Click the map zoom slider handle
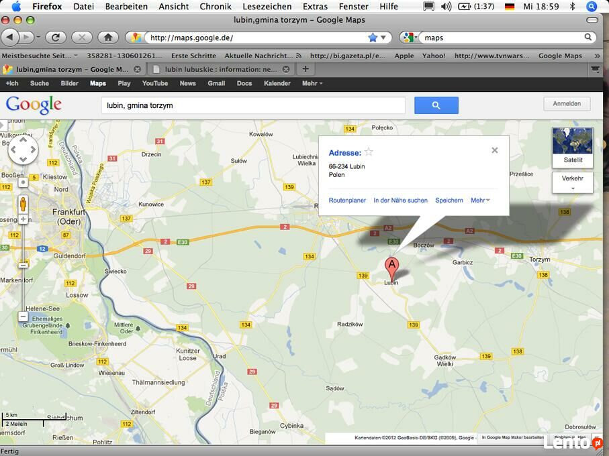The height and width of the screenshot is (456, 609). [x=23, y=266]
